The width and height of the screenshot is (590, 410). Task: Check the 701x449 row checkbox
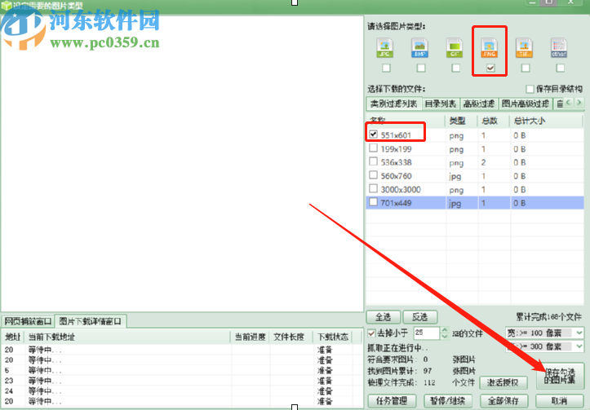pos(373,202)
